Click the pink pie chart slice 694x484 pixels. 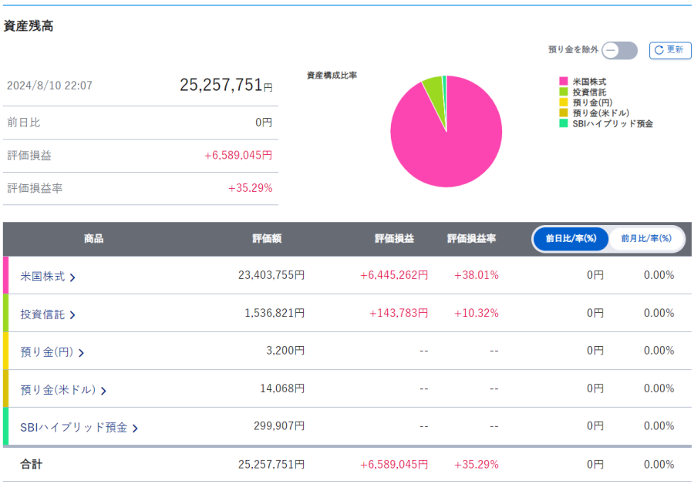tap(447, 143)
